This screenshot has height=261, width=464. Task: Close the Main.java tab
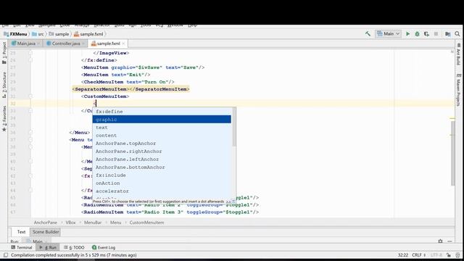(38, 43)
